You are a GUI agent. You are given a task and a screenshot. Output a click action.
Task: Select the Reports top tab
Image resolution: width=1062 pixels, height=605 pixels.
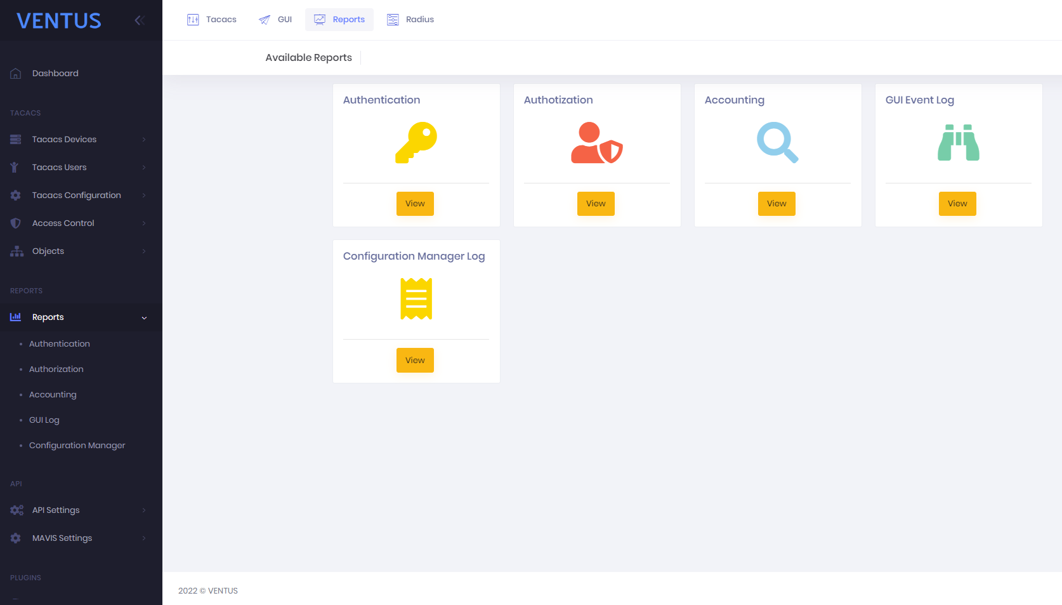(x=339, y=20)
